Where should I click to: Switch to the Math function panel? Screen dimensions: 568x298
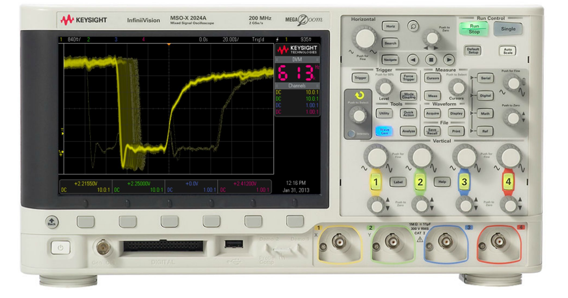[486, 113]
